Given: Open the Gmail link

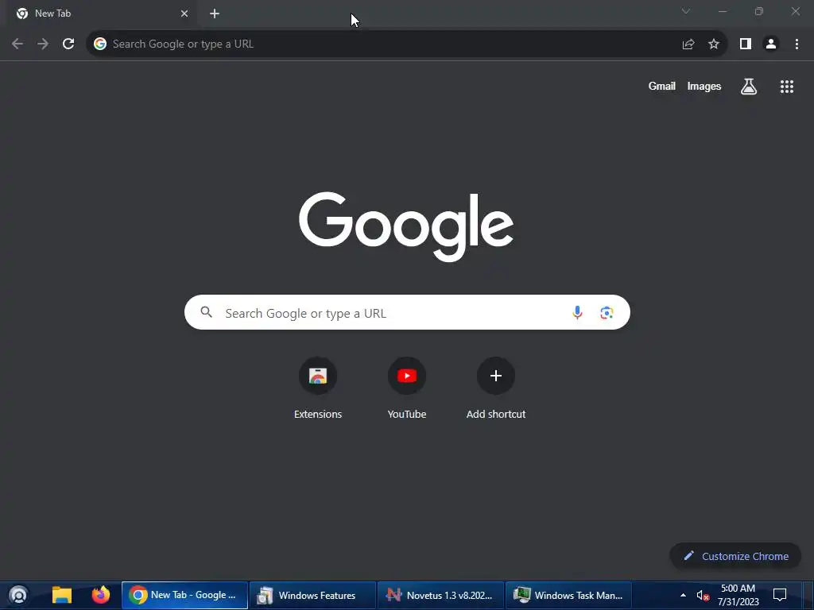Looking at the screenshot, I should click(x=662, y=87).
